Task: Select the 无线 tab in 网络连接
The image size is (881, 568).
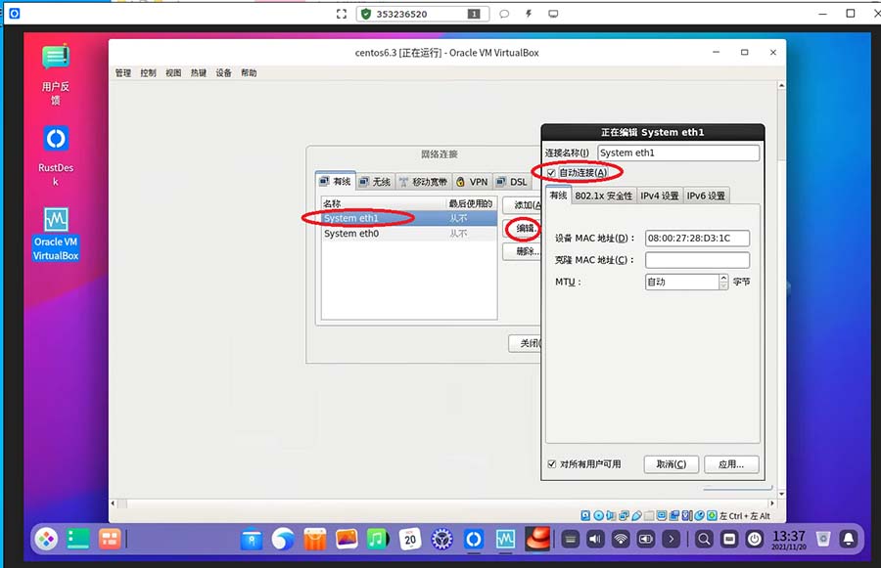Action: 375,182
